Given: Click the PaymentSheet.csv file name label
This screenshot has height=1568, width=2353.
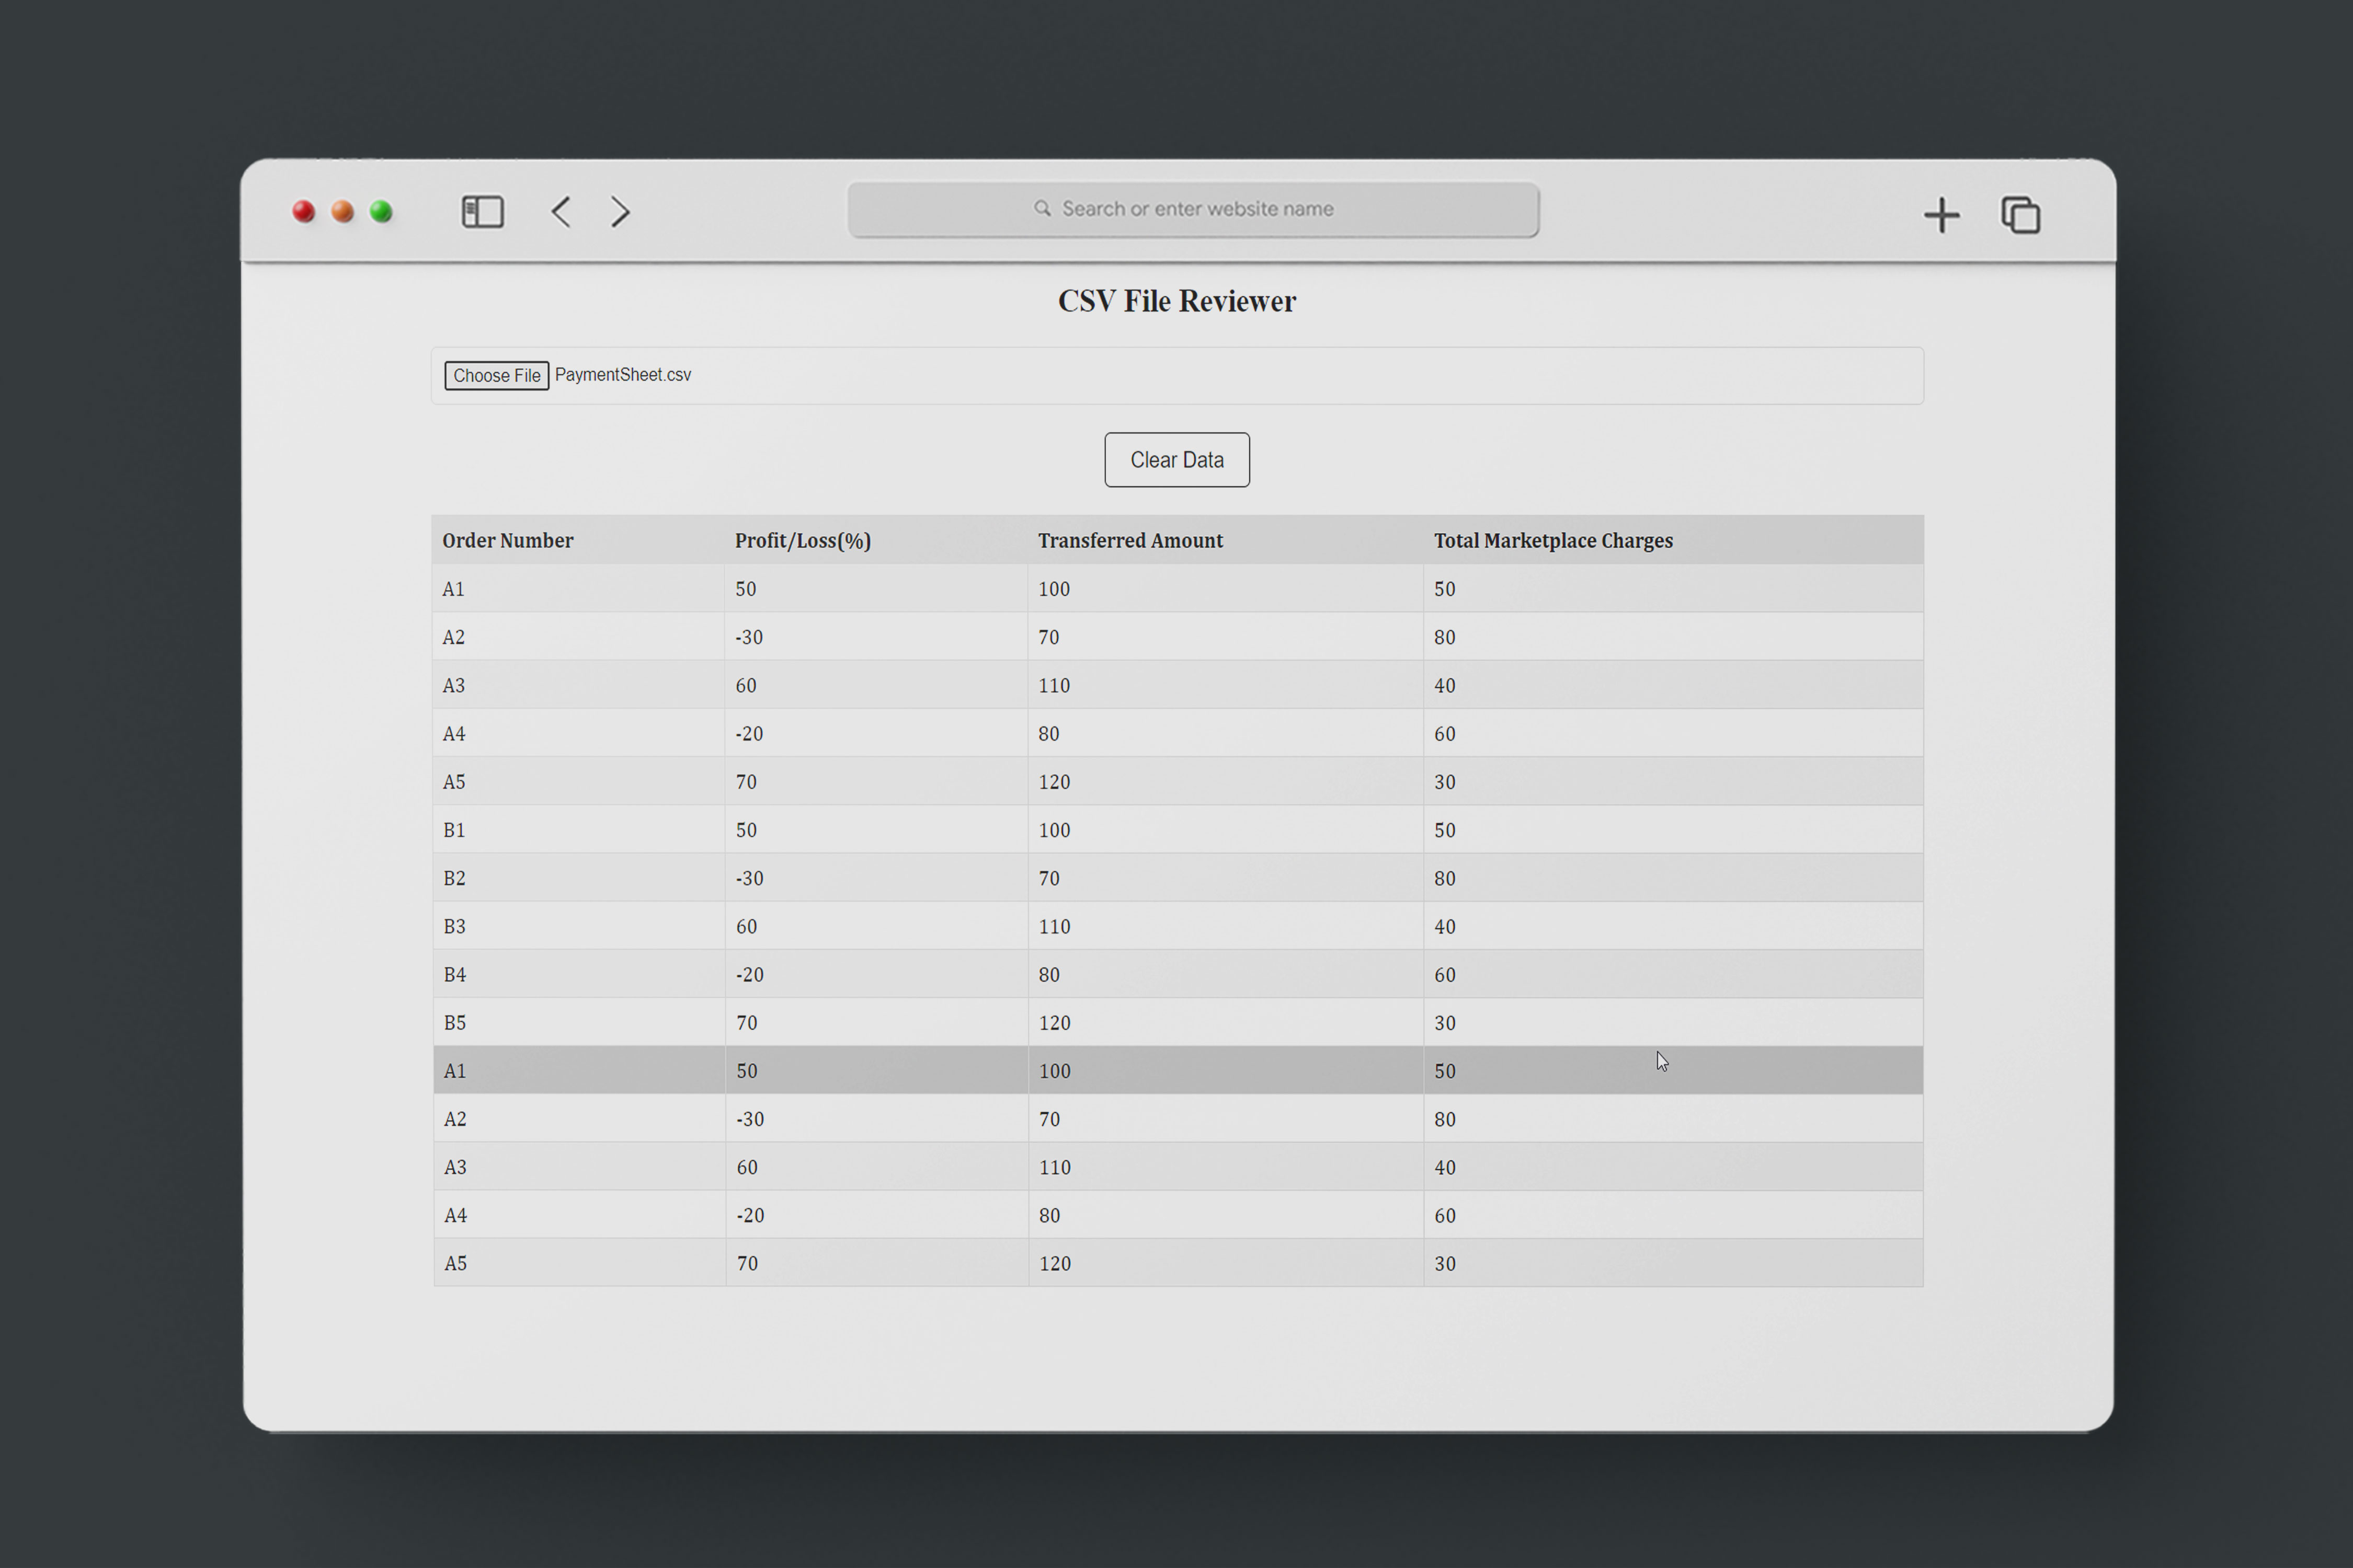Looking at the screenshot, I should click(x=622, y=375).
